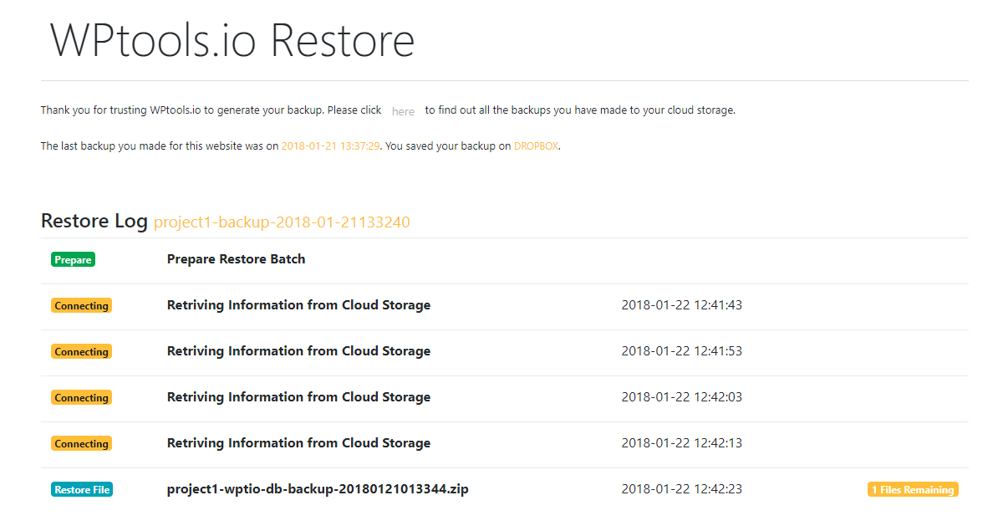
Task: Click the Connecting badge for the 12:42:13 entry
Action: (81, 444)
